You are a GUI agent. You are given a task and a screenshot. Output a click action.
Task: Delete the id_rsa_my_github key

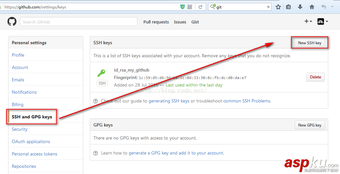(316, 77)
